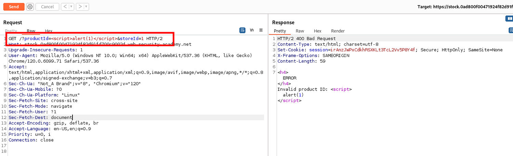Switch response view to Render tab
The image size is (513, 156).
tap(338, 31)
